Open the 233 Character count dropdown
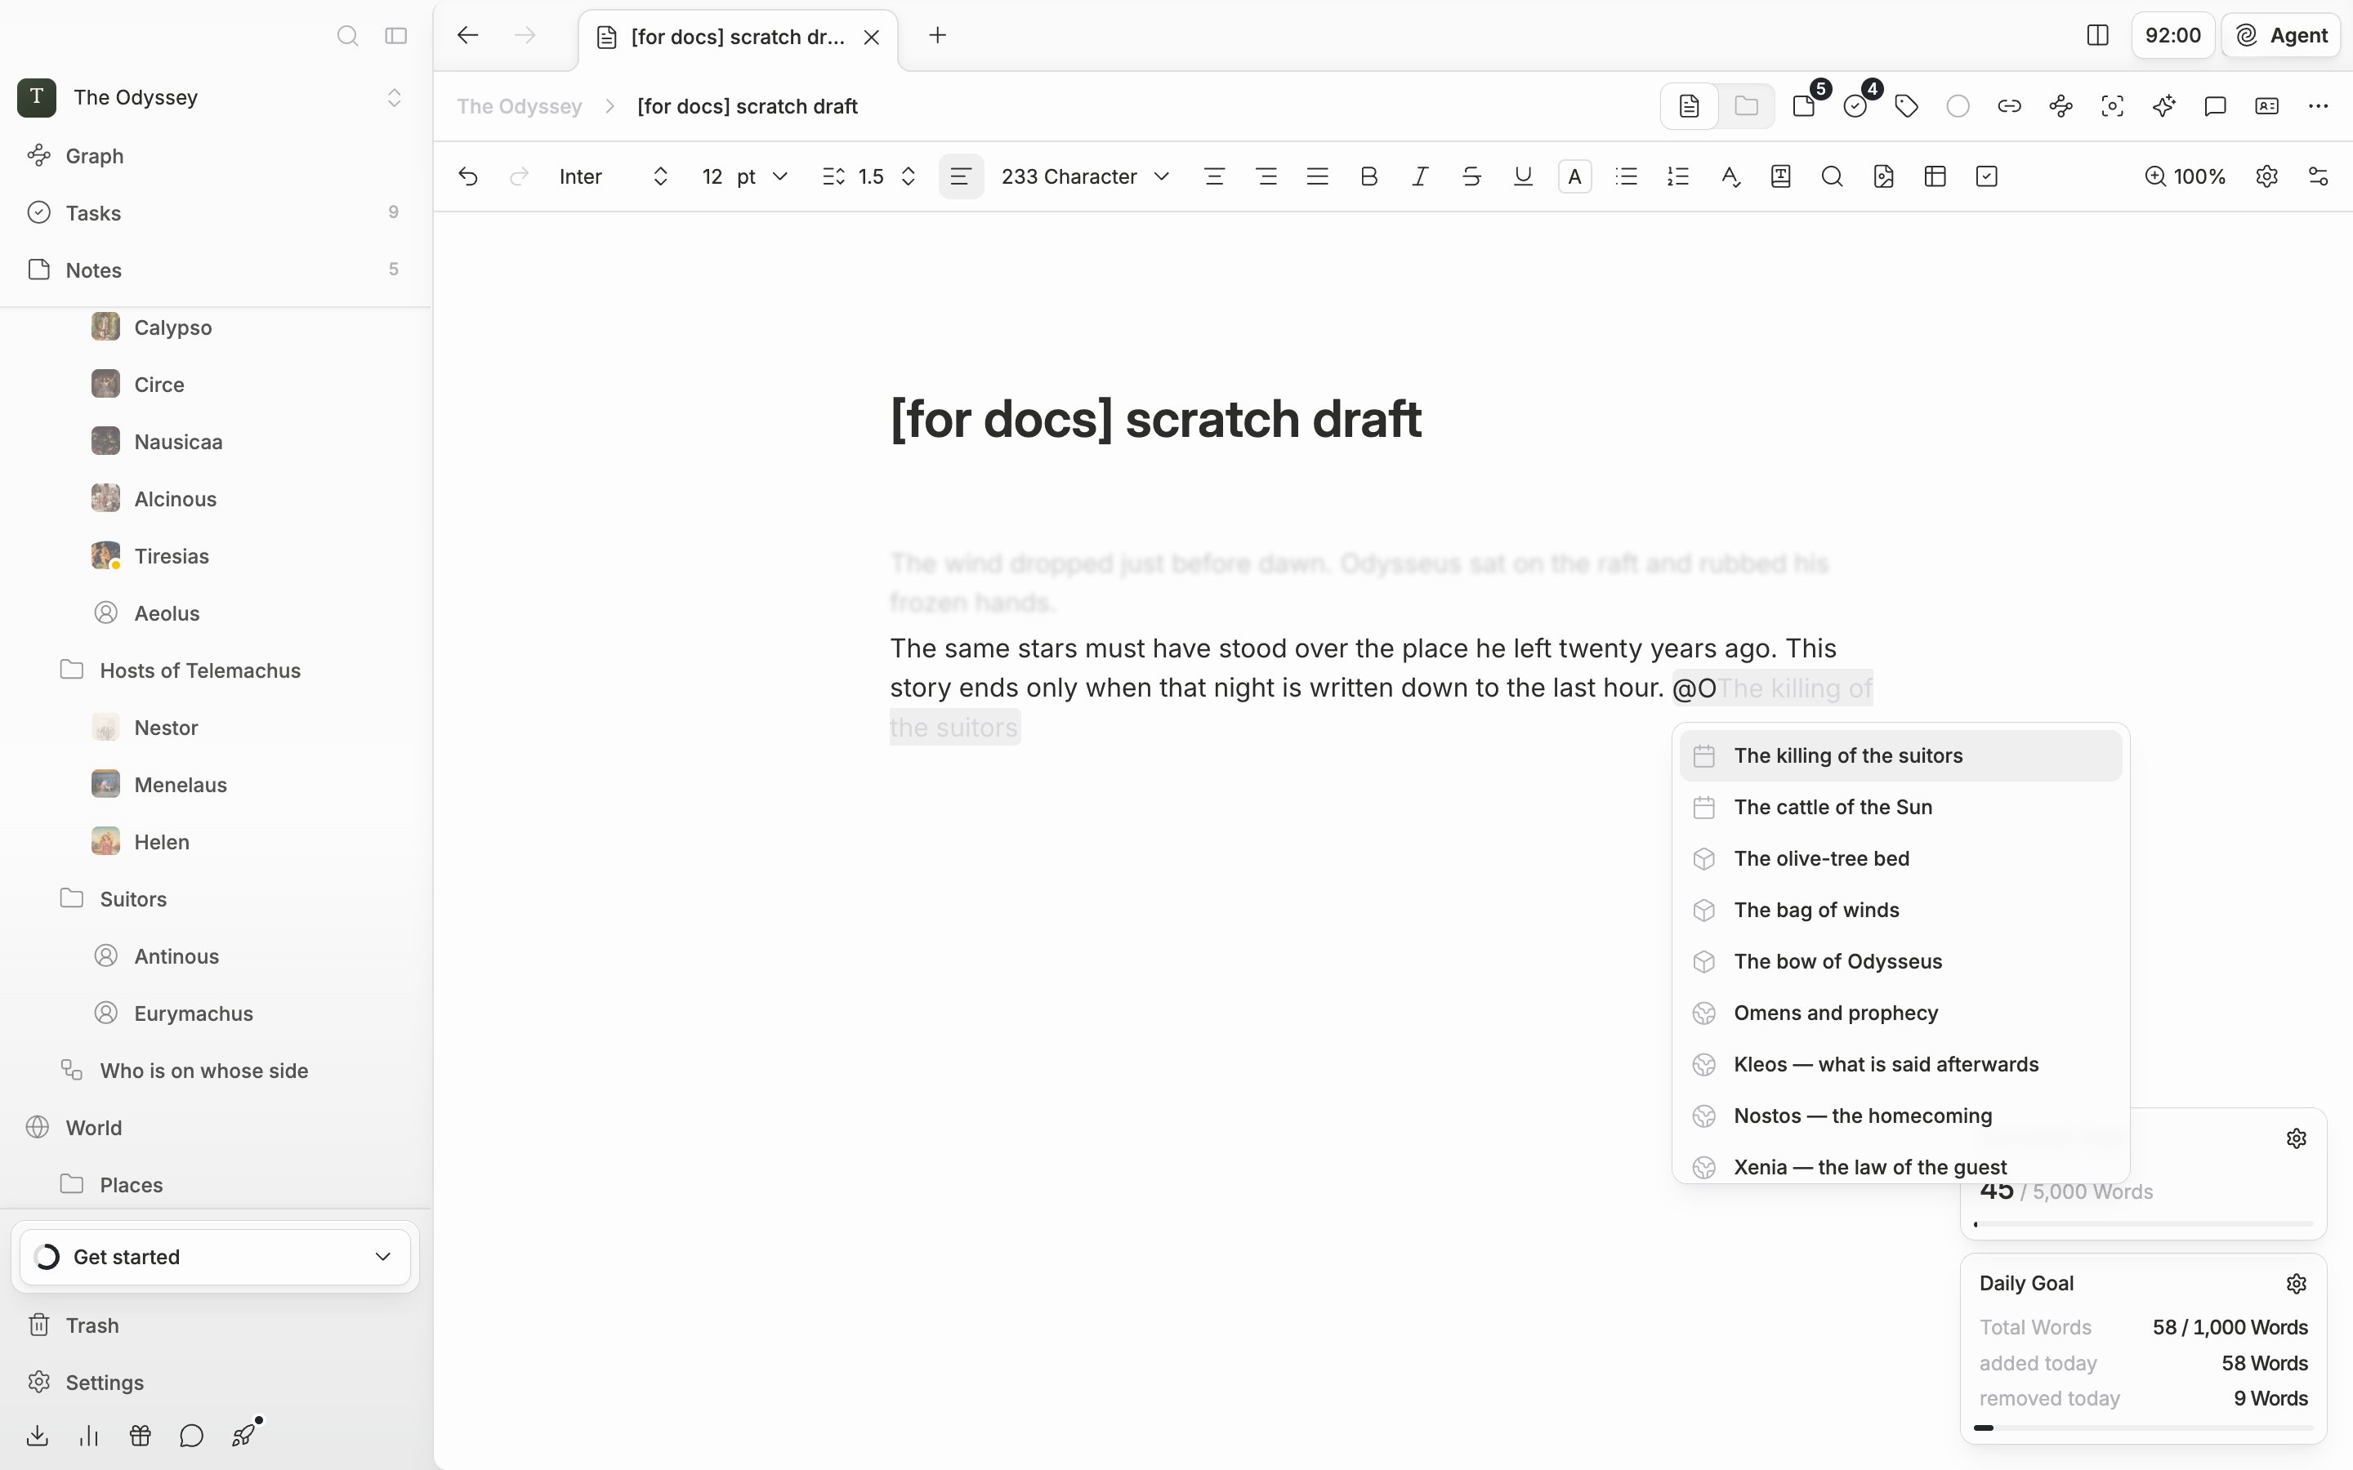The width and height of the screenshot is (2353, 1470). [1084, 176]
